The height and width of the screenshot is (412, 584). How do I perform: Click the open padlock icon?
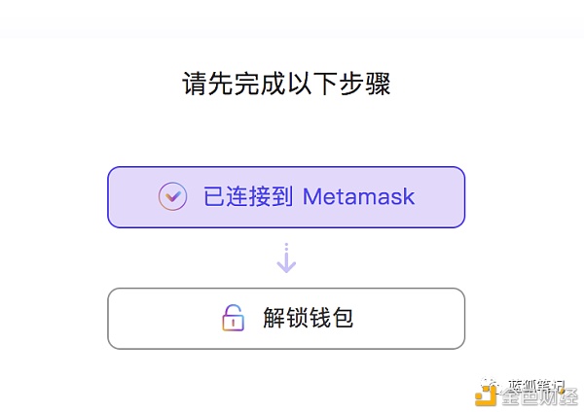(234, 318)
